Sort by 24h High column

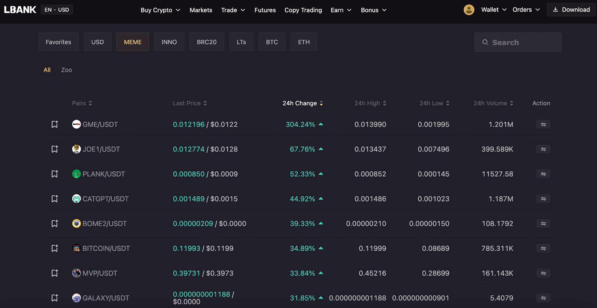coord(371,103)
